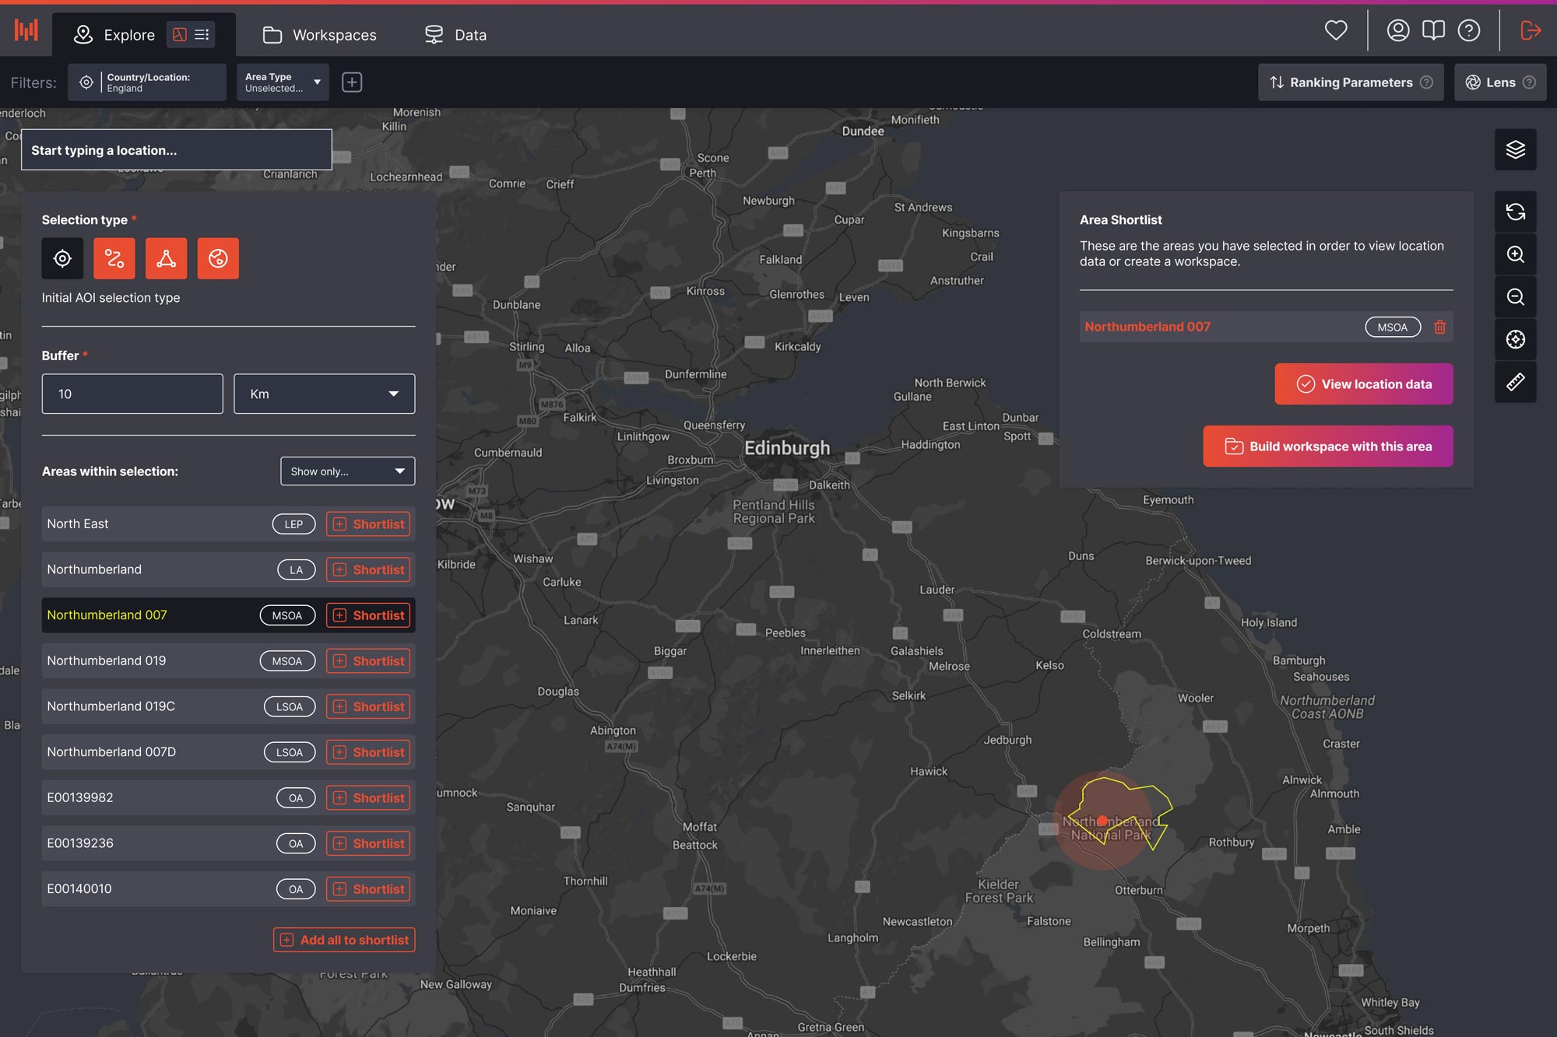Add a new filter with plus icon
The height and width of the screenshot is (1037, 1557).
tap(352, 82)
